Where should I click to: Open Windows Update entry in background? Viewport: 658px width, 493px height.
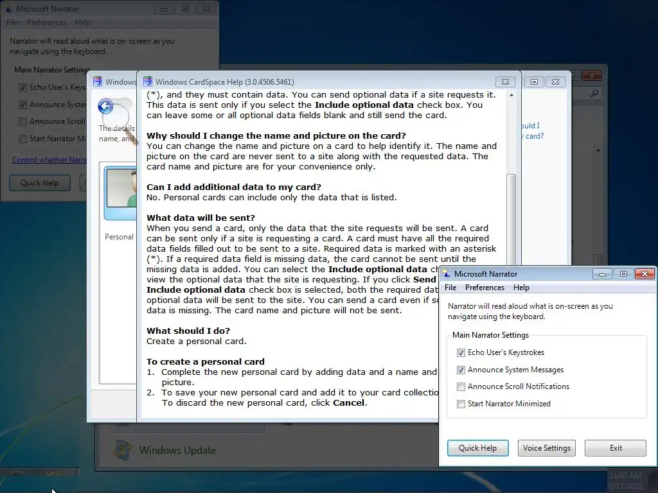coord(177,450)
